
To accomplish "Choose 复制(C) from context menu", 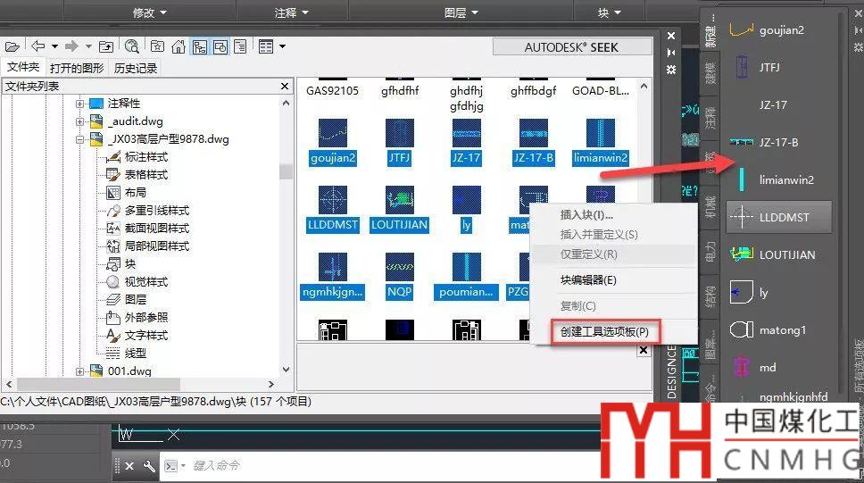I will [578, 306].
